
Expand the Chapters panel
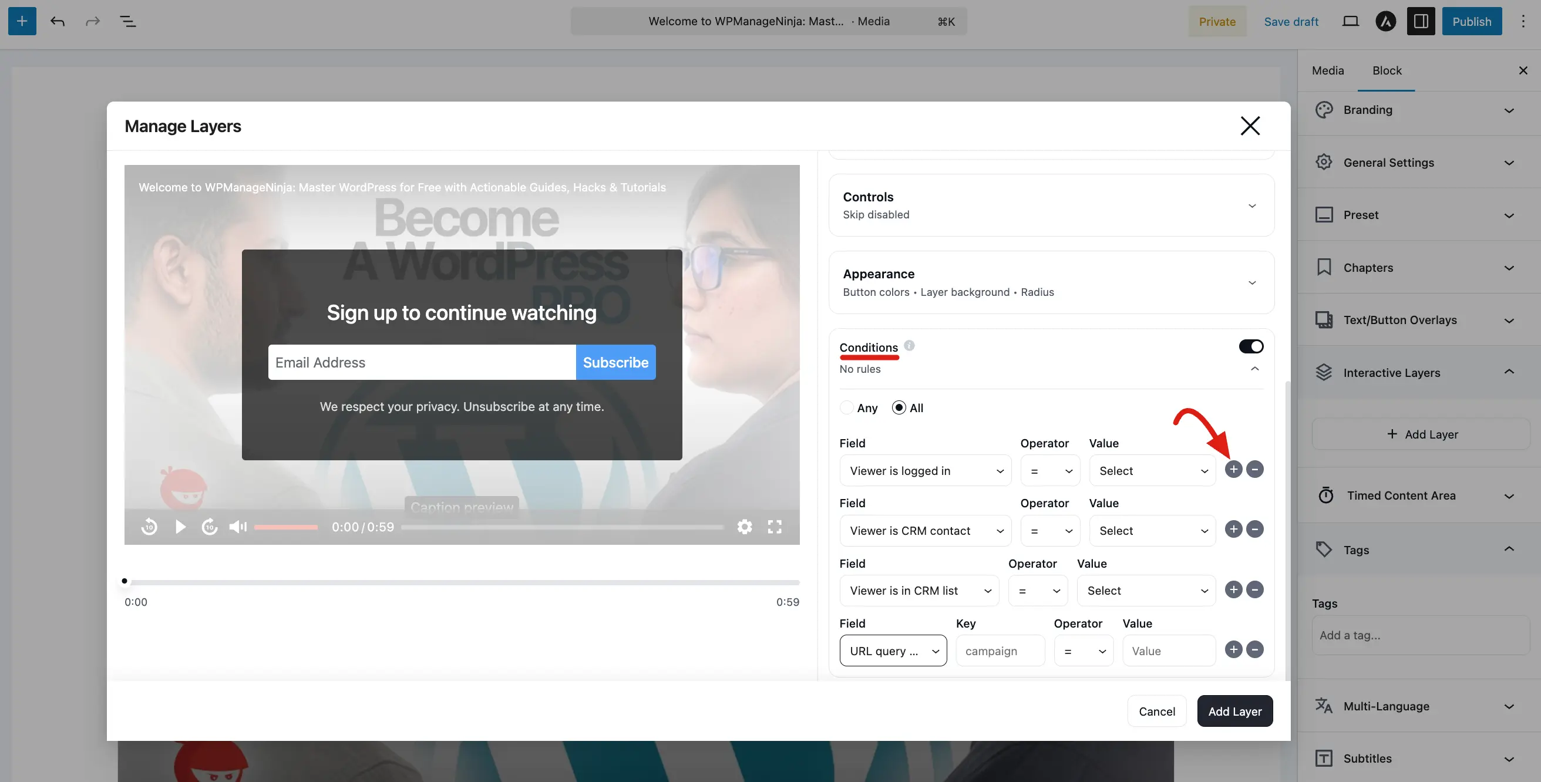pyautogui.click(x=1419, y=267)
